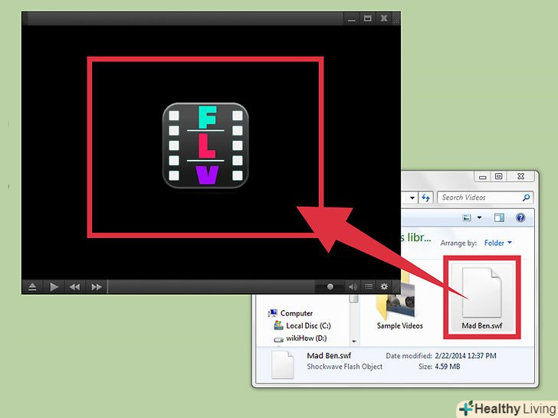Open the Arrange by Folder dropdown
Screen dimensions: 558x418
coord(498,243)
